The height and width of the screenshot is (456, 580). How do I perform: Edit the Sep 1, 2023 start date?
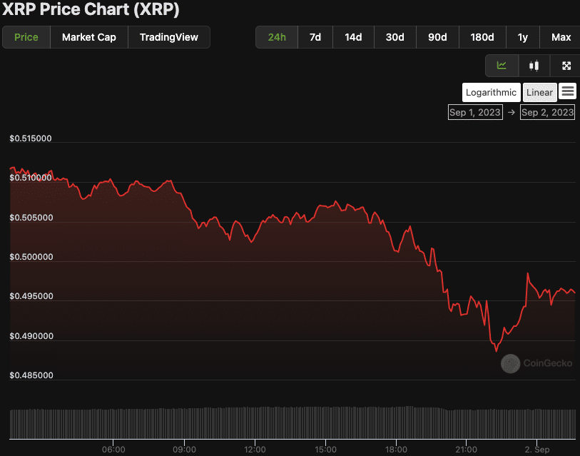[474, 112]
